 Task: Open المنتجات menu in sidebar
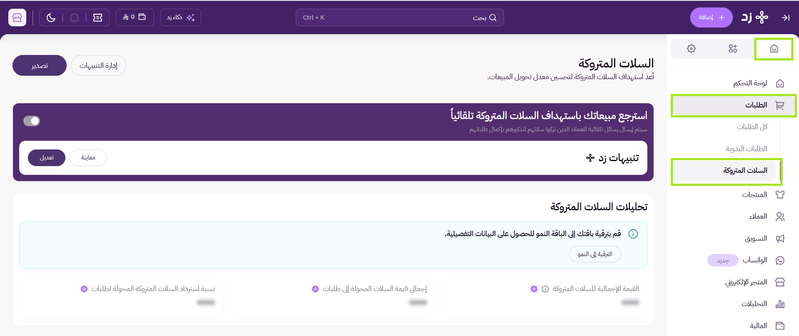(x=734, y=194)
